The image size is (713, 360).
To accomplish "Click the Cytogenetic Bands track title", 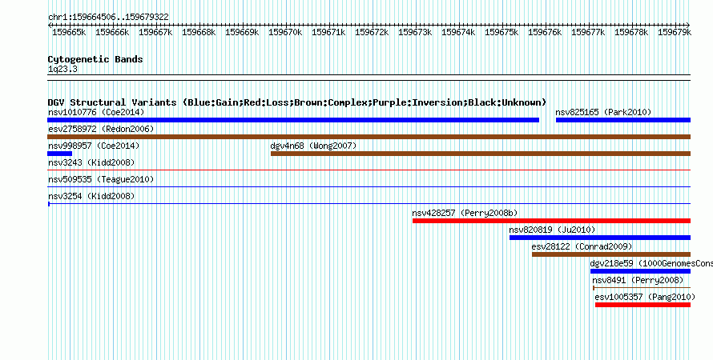I will pos(95,59).
